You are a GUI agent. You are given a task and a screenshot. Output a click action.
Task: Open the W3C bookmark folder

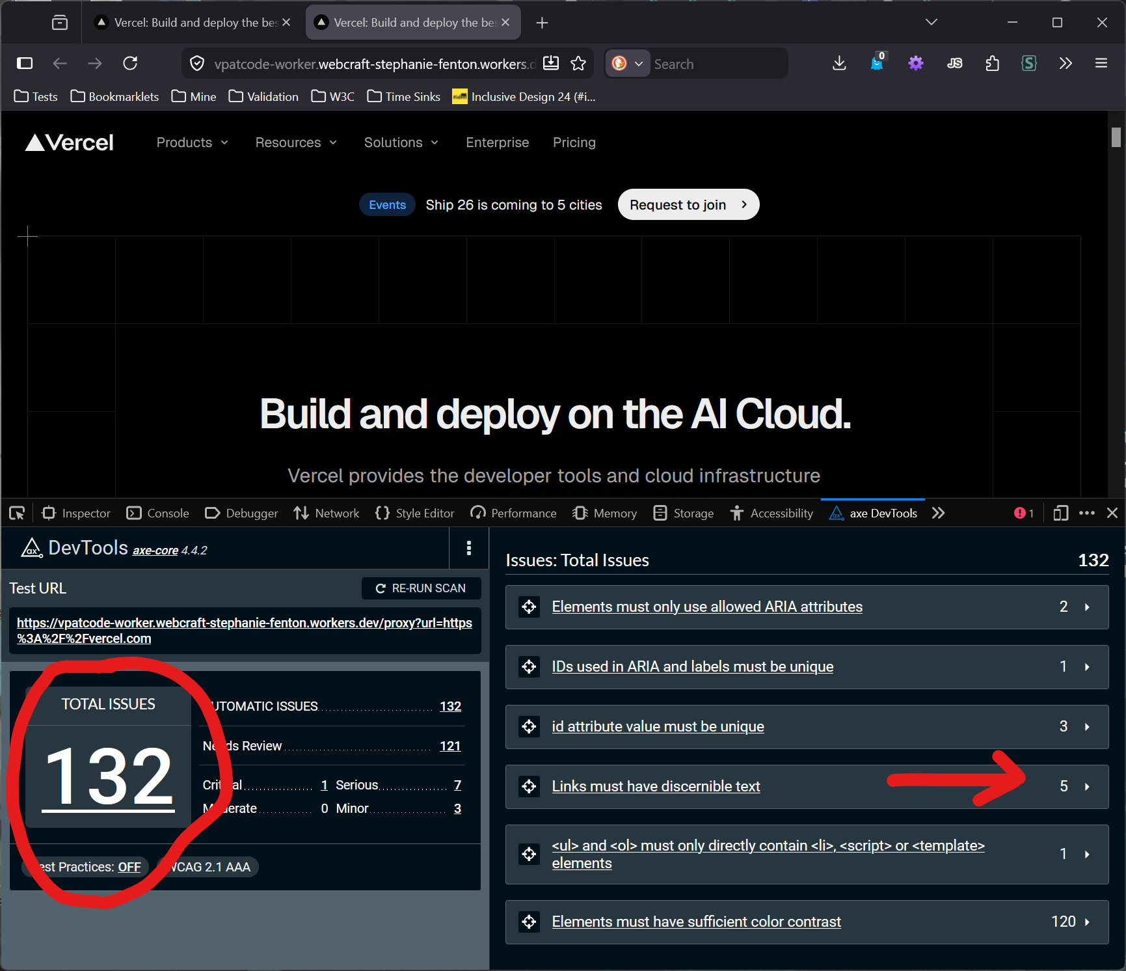click(x=333, y=97)
